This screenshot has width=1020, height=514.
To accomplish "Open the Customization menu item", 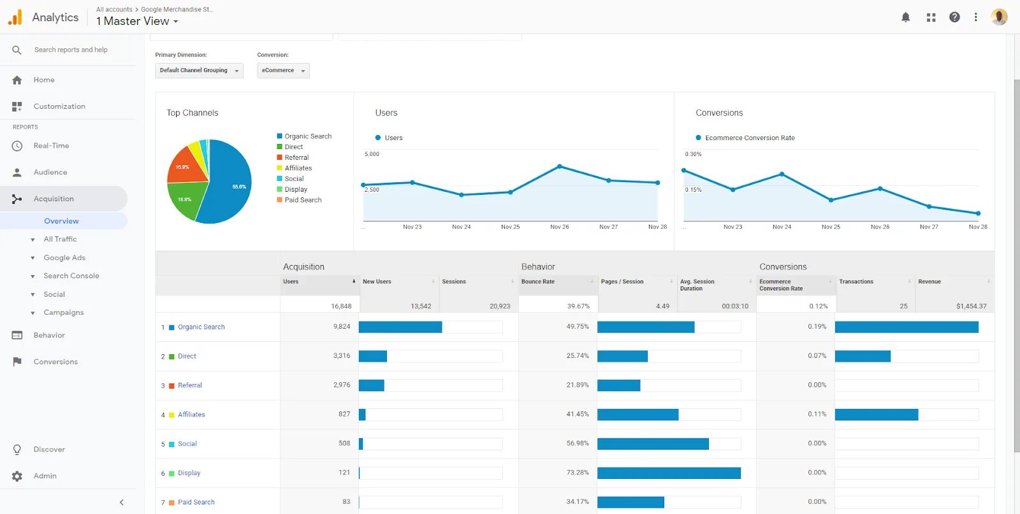I will point(59,106).
